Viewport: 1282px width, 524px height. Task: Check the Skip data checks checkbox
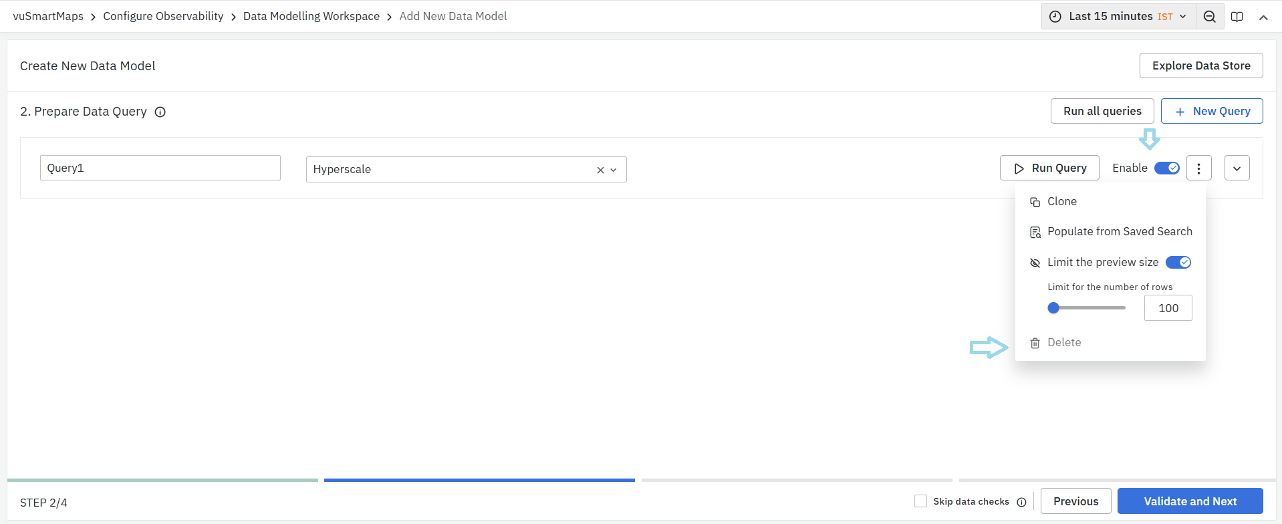(920, 501)
